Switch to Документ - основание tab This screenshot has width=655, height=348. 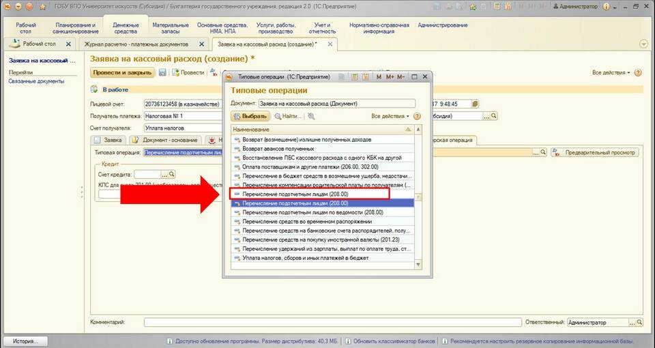click(166, 140)
